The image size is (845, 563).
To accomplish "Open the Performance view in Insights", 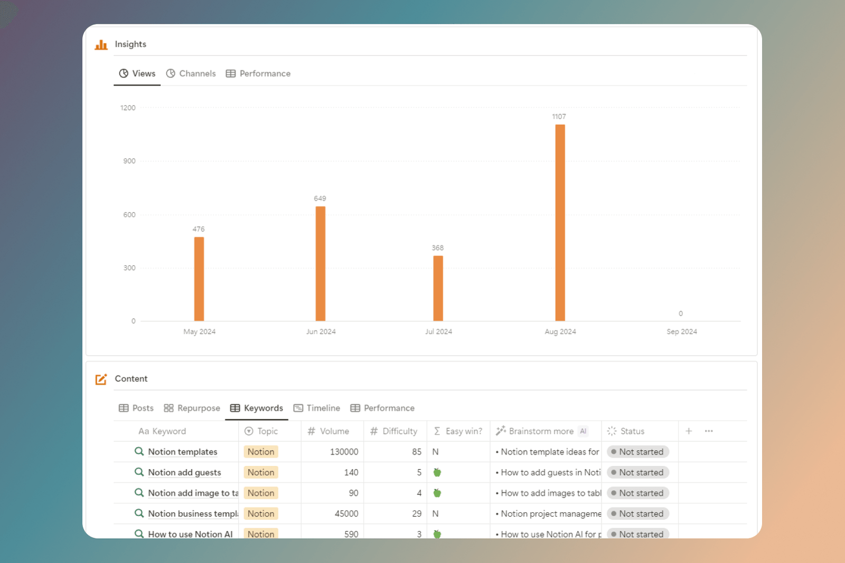I will click(258, 73).
